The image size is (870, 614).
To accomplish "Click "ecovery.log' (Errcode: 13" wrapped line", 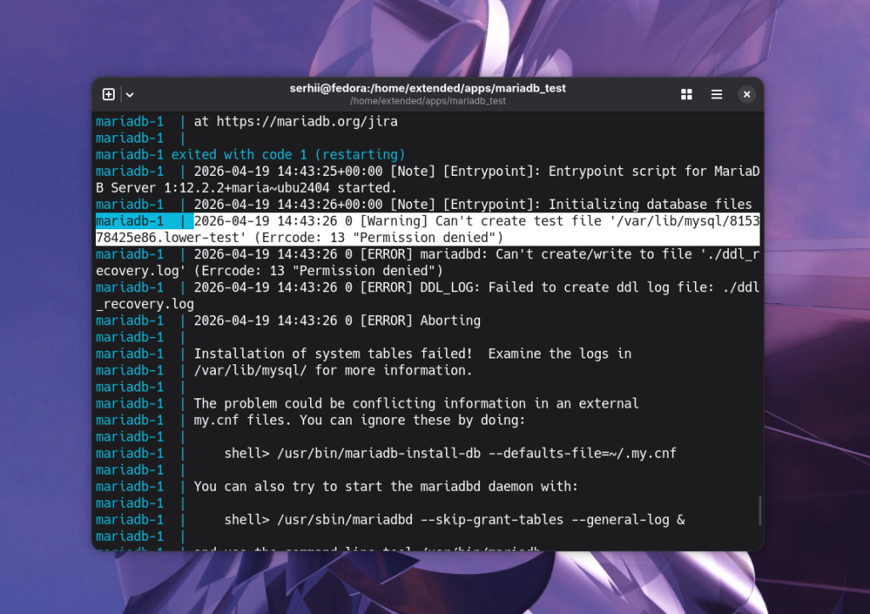I will pos(269,271).
